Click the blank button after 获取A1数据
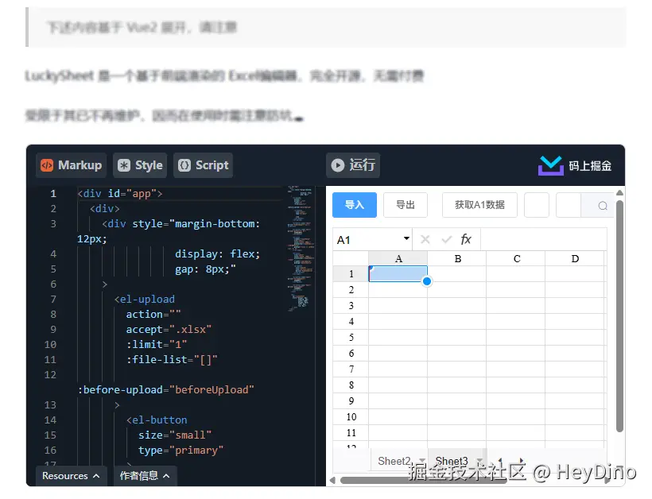This screenshot has width=652, height=499. [537, 205]
